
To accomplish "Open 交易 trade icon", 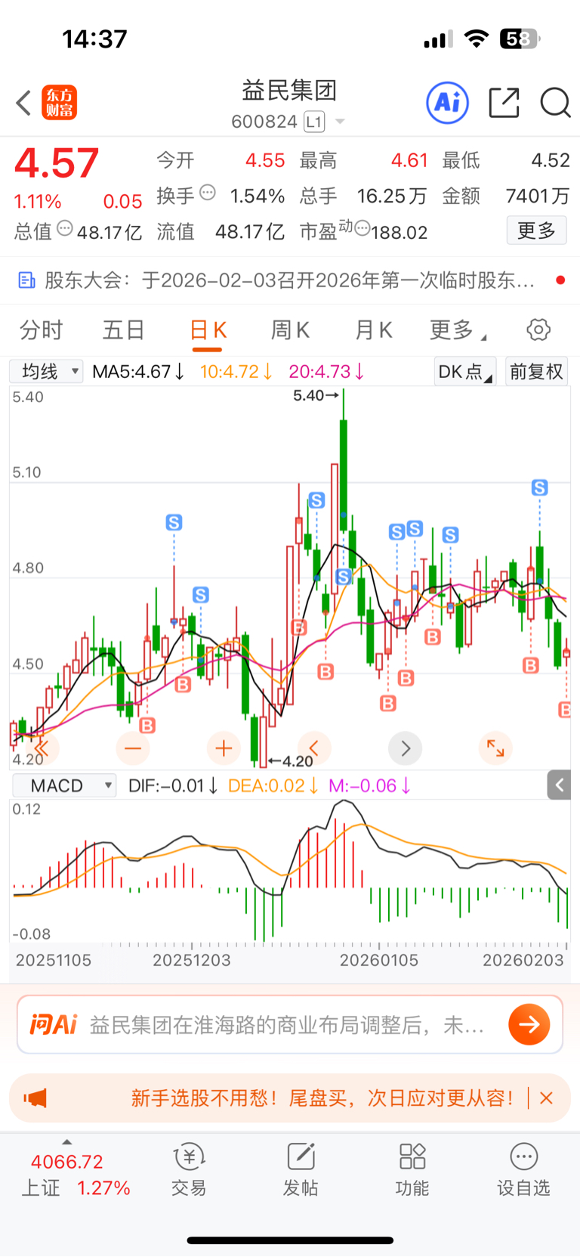I will click(x=189, y=1169).
